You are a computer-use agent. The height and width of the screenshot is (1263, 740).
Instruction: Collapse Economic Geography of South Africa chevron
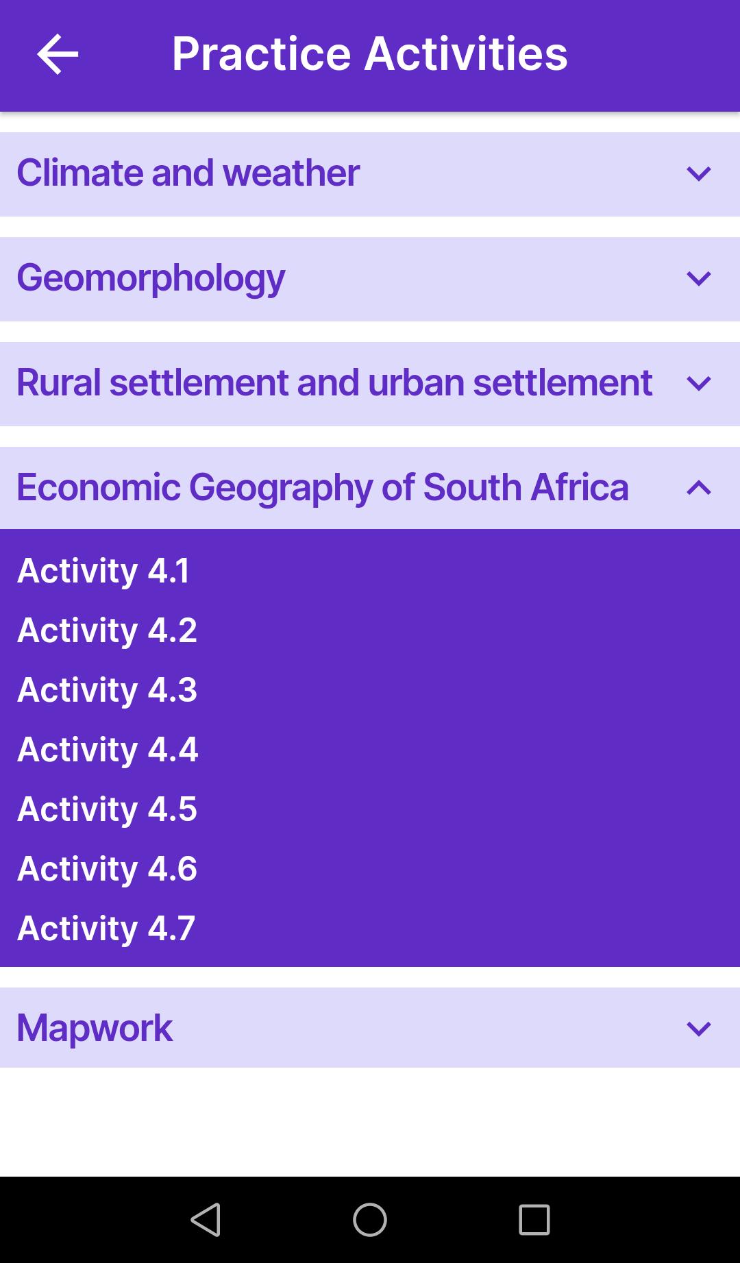point(698,488)
